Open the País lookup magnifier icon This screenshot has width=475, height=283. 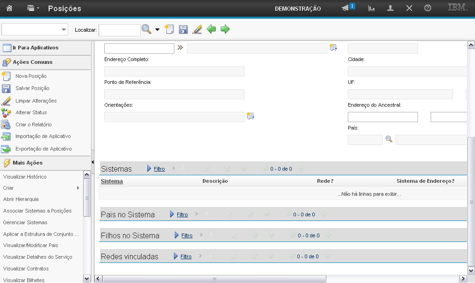tap(389, 139)
